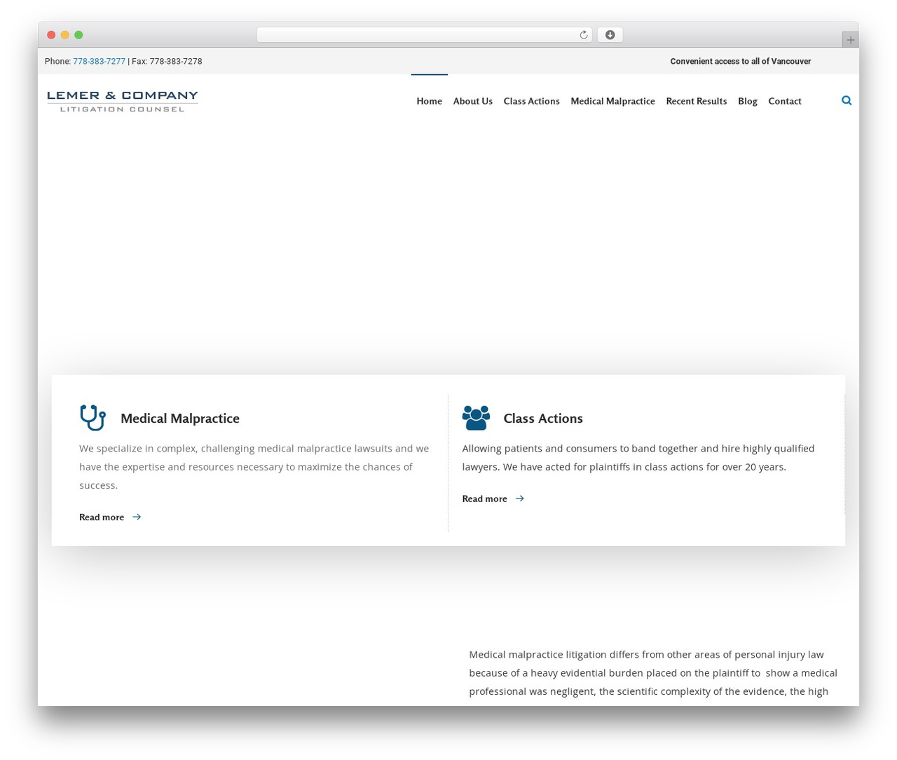Read more about Class Actions
The width and height of the screenshot is (897, 760).
pyautogui.click(x=484, y=499)
